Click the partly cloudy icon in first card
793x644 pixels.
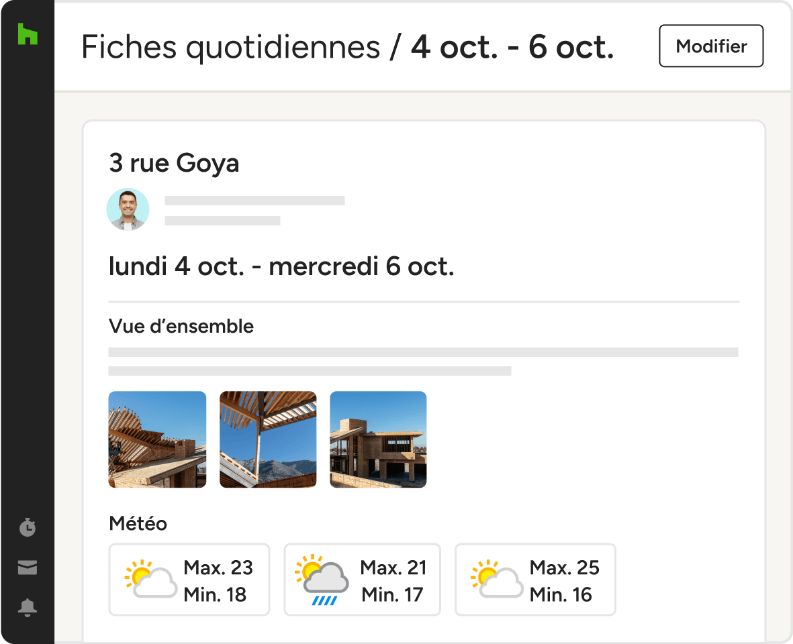(150, 579)
